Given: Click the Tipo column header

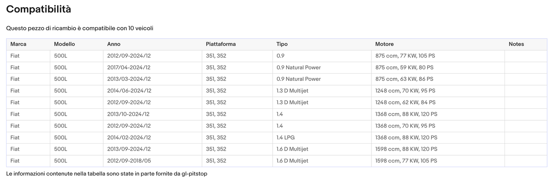Looking at the screenshot, I should [x=282, y=44].
